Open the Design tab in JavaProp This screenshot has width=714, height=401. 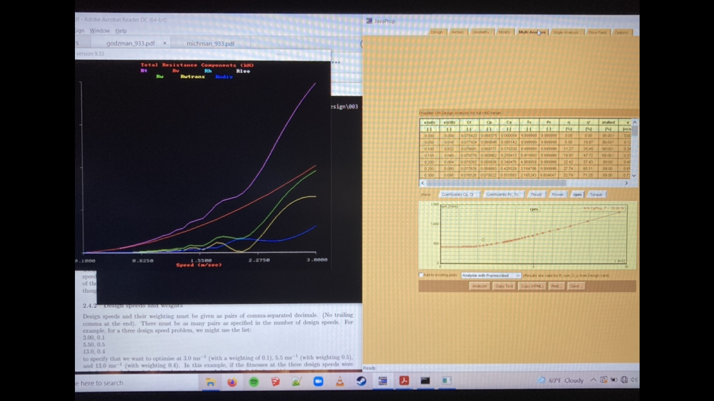437,32
